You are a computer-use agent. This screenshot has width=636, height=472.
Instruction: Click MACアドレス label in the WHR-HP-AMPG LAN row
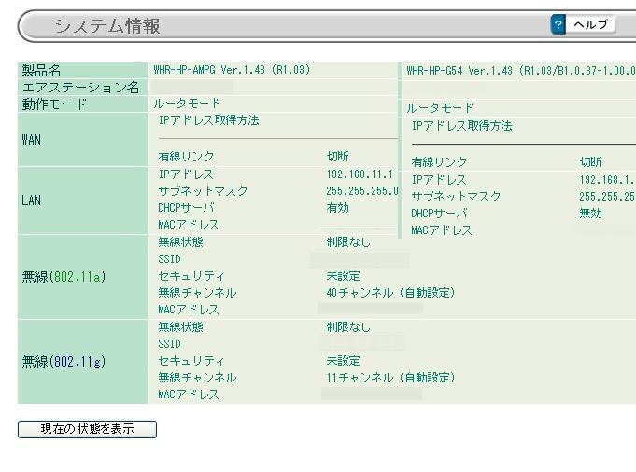(x=189, y=225)
